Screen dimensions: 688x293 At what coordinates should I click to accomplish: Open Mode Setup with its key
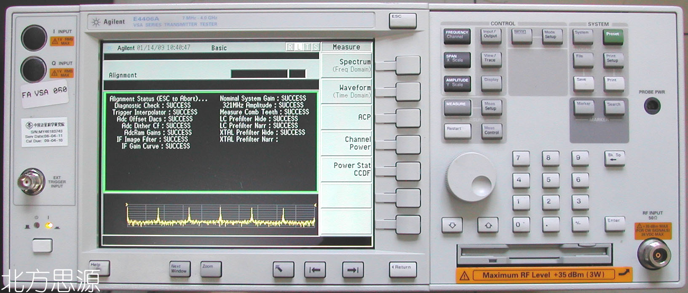coord(552,36)
